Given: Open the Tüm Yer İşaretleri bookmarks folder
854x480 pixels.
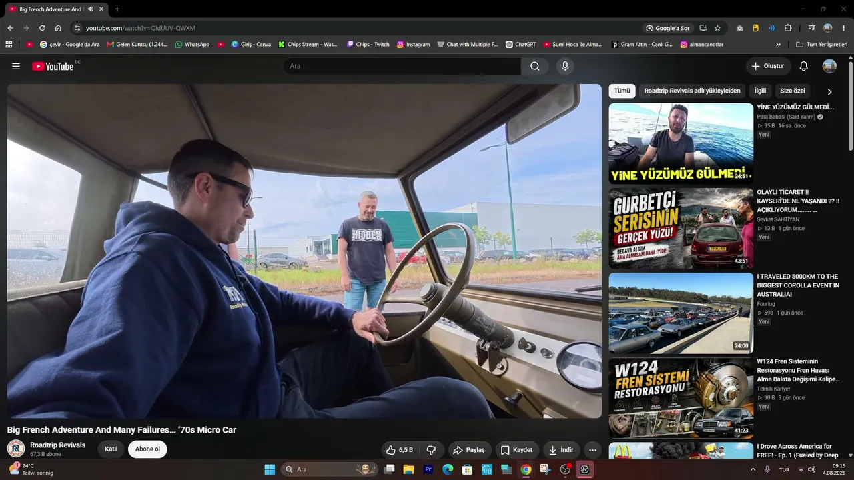Looking at the screenshot, I should 821,45.
